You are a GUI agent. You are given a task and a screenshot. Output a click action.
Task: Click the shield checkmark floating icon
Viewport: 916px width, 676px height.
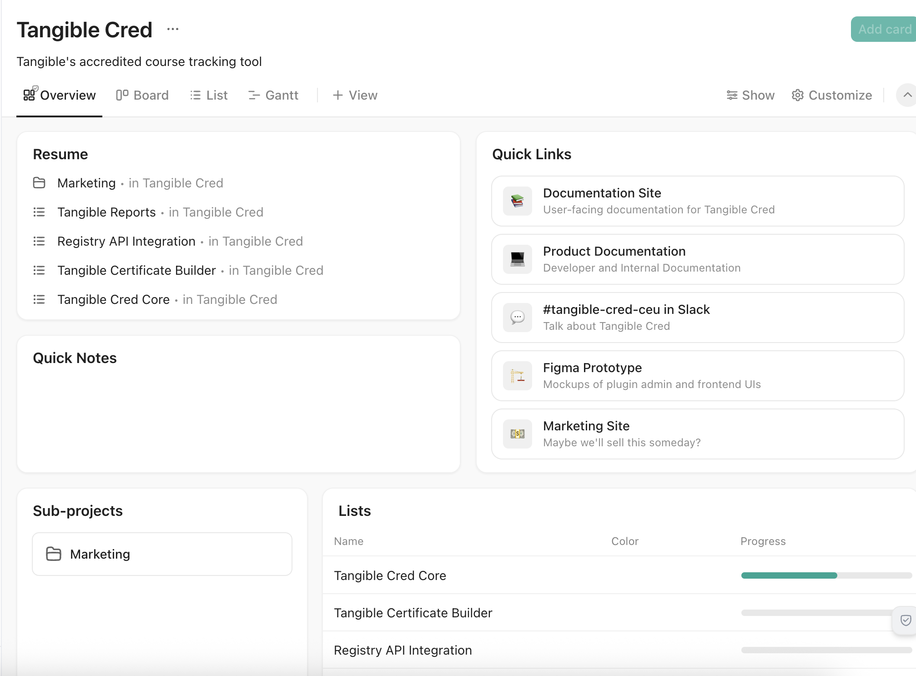(906, 620)
